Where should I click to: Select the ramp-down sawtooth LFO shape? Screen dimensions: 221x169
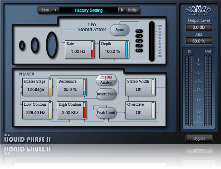coord(139,50)
